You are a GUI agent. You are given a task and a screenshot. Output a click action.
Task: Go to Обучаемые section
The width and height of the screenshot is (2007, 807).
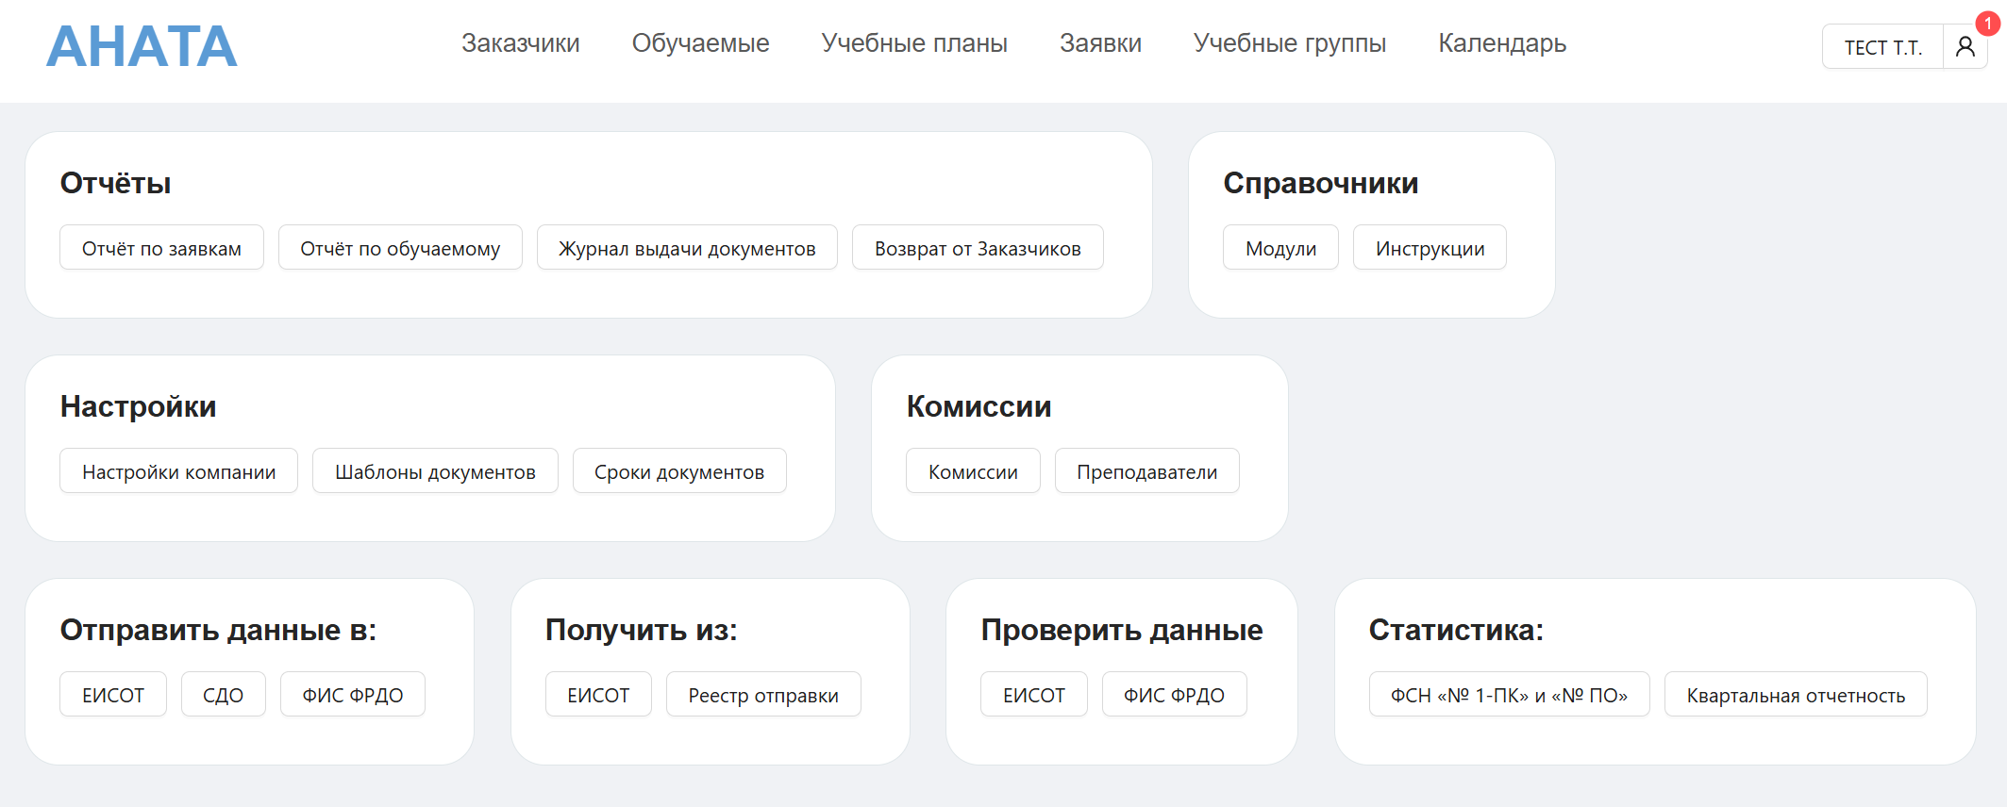pos(700,43)
